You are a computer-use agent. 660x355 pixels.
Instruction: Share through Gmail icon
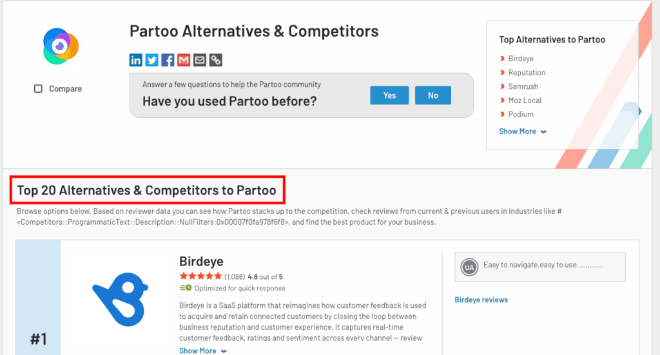[184, 60]
